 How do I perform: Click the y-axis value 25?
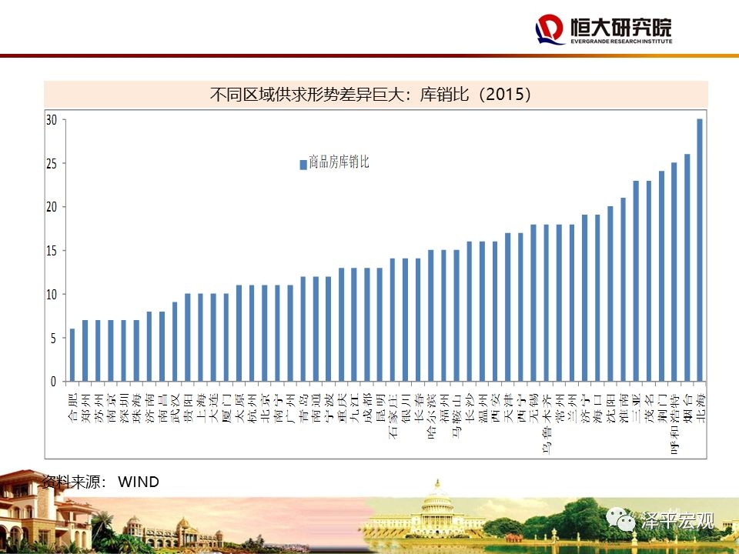click(52, 163)
